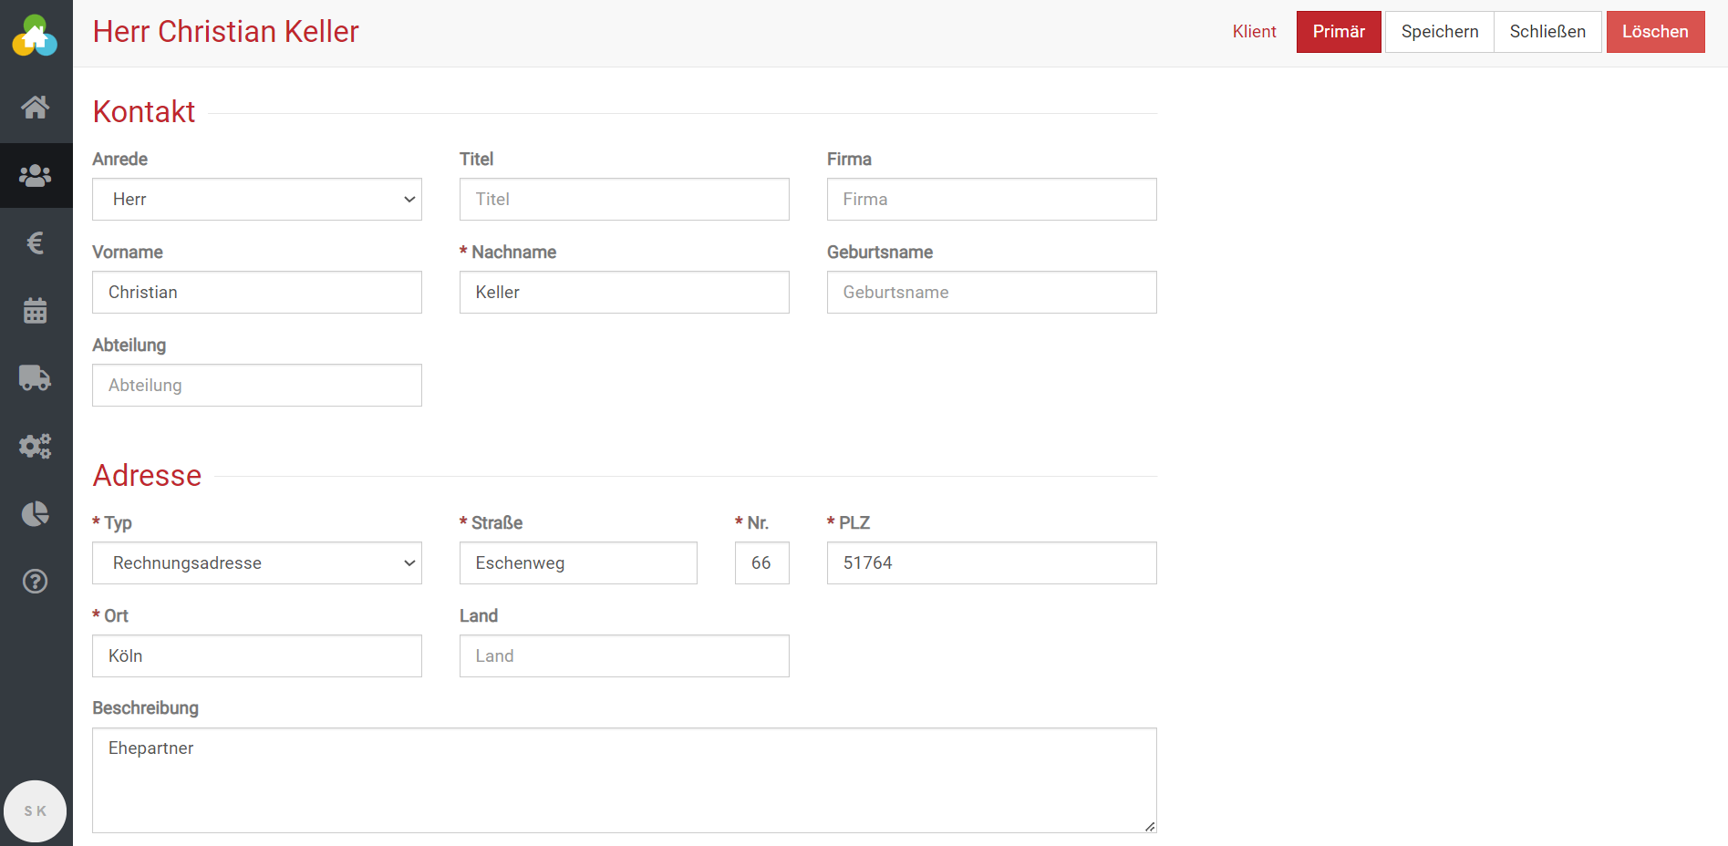Open the home dashboard icon
The width and height of the screenshot is (1728, 846).
[36, 108]
